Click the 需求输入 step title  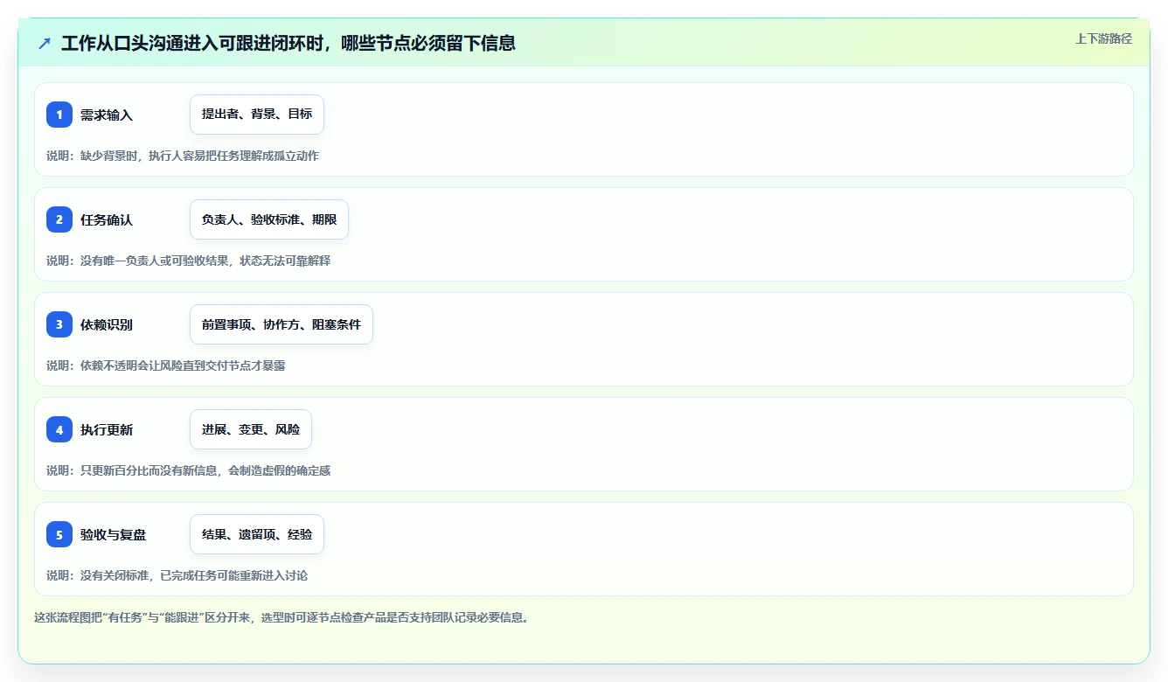coord(107,115)
